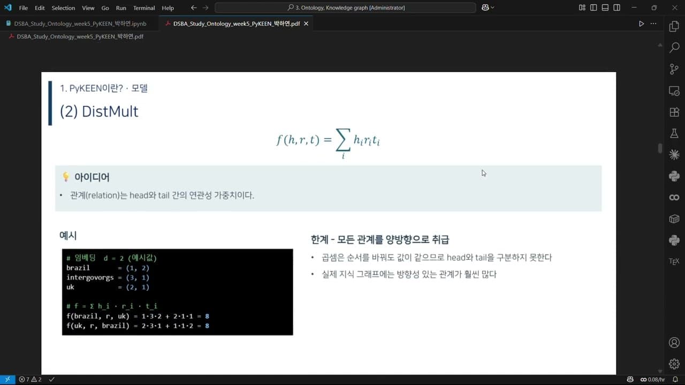Screen dimensions: 685x385
Task: Toggle the bottom panel visibility
Action: (605, 7)
